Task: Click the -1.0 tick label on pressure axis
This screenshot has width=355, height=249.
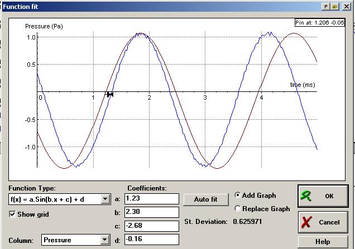Action: click(30, 147)
